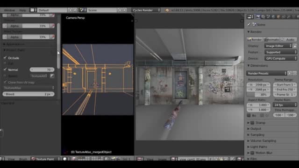Select the Scene properties tab icon

pos(268,17)
